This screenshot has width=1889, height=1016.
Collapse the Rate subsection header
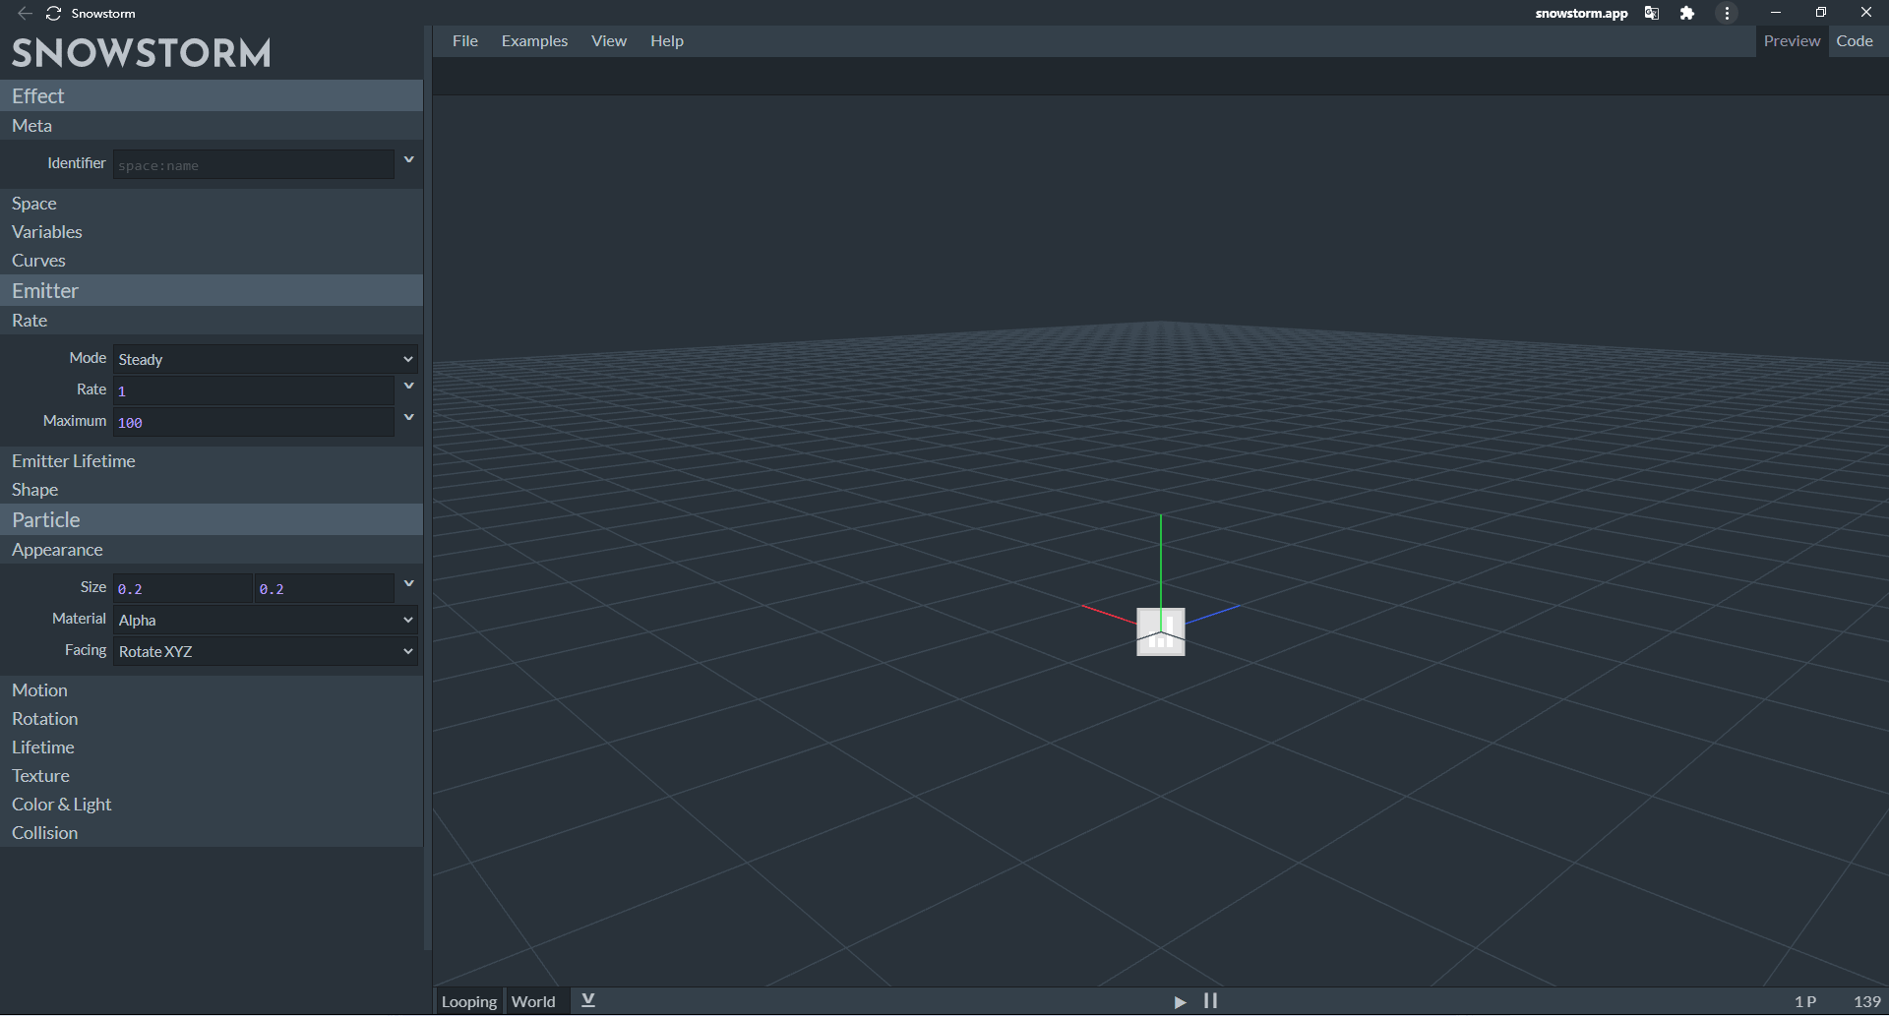(x=212, y=321)
